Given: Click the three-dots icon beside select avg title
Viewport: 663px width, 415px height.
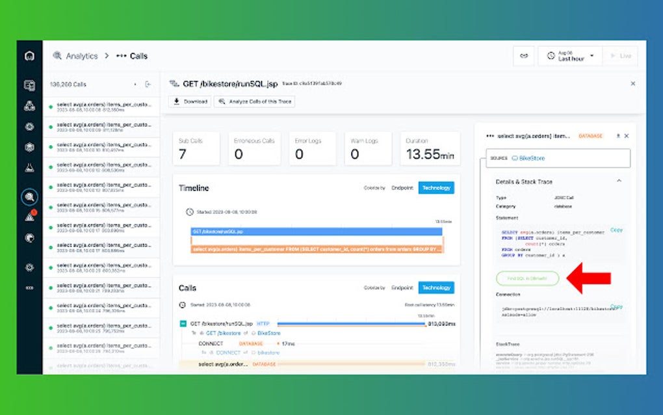Looking at the screenshot, I should [490, 136].
